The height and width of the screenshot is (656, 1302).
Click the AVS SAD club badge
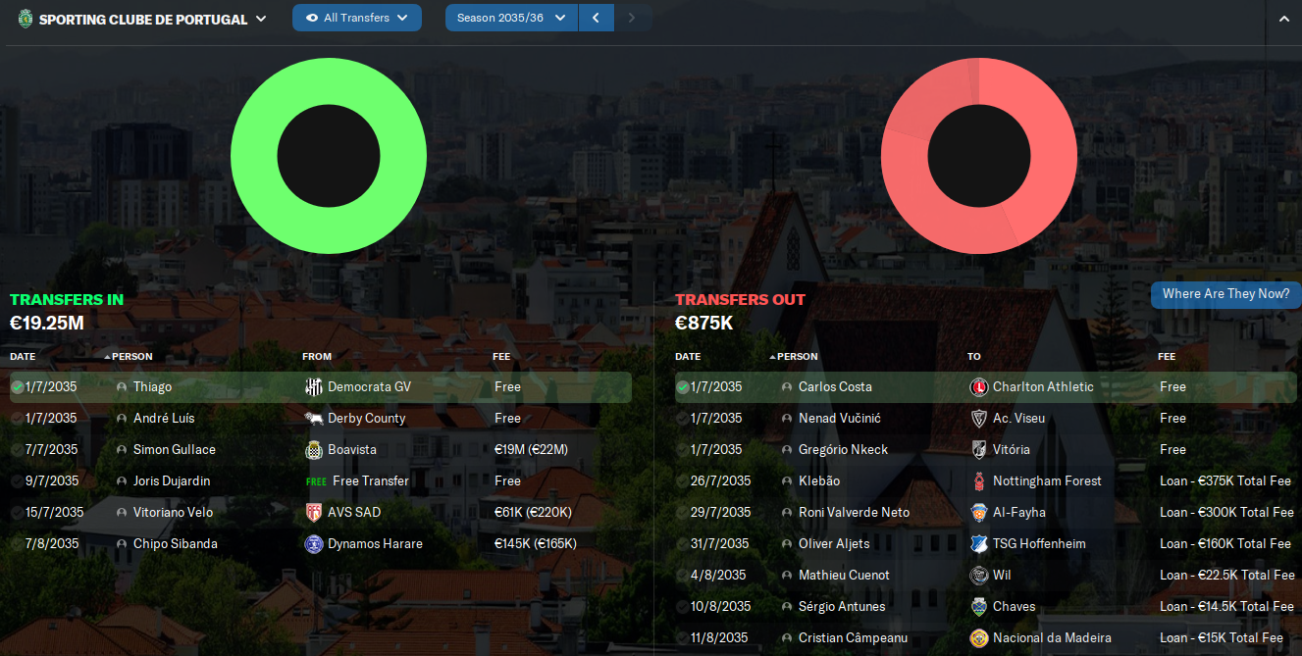click(x=314, y=513)
